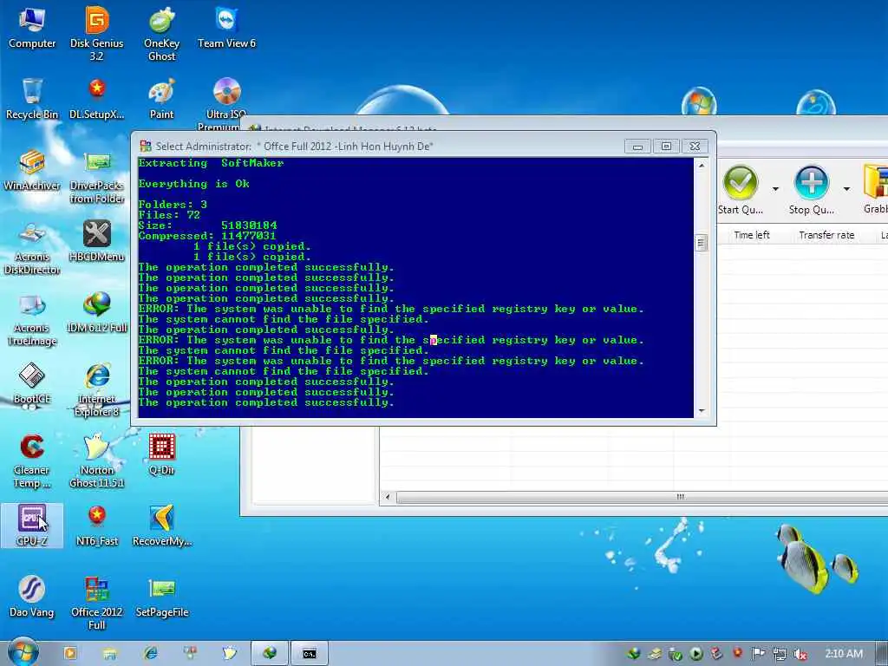This screenshot has width=888, height=666.
Task: Open SetPageFile desktop icon
Action: 162,597
